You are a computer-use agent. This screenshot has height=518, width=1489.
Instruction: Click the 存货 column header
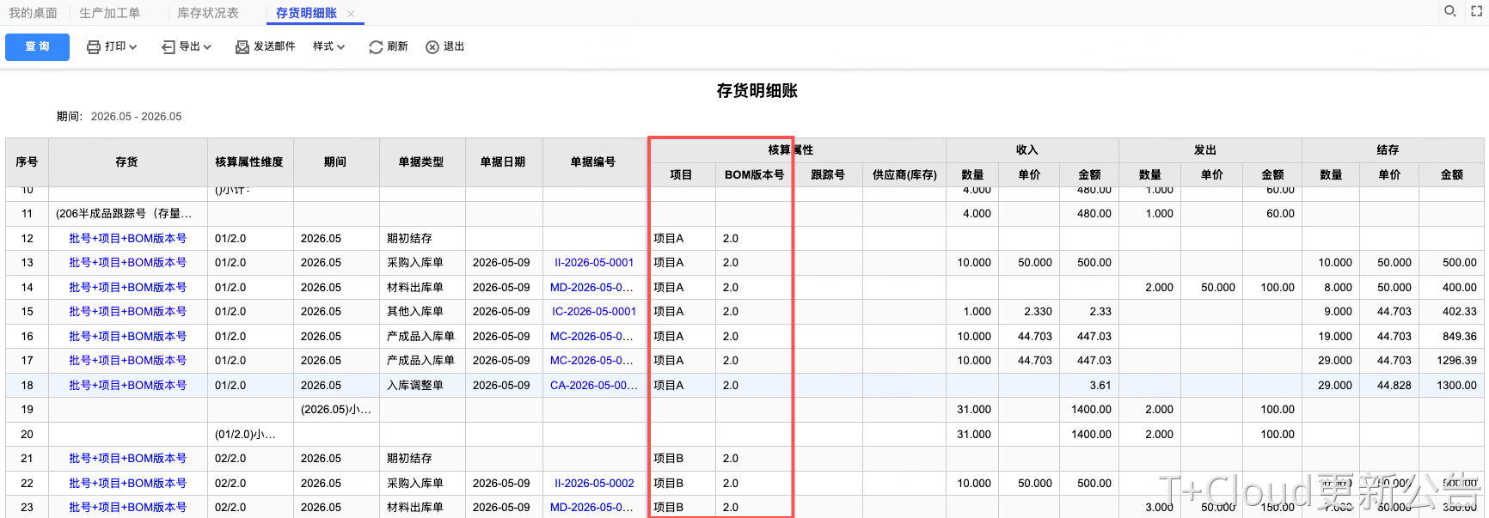tap(127, 162)
